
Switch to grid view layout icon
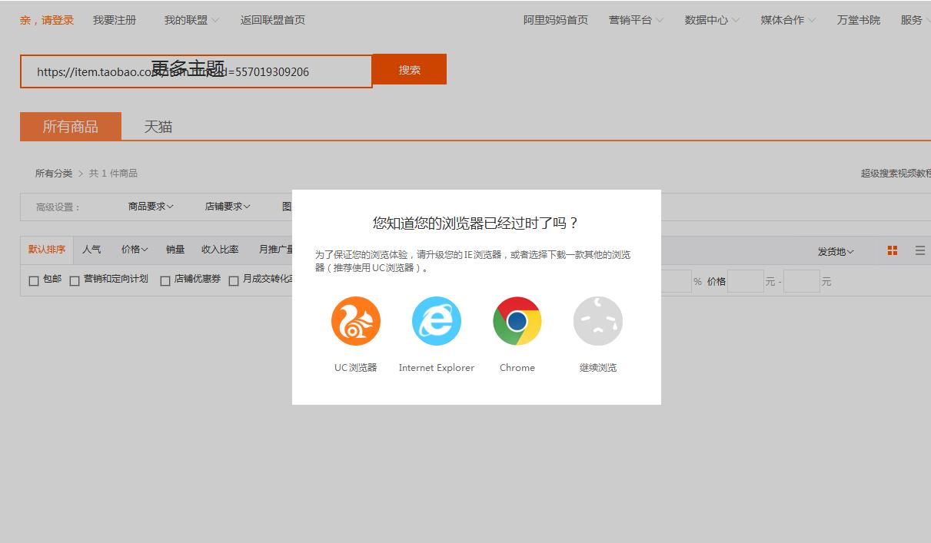pos(893,250)
